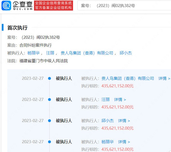Open 汪丽 in the top 被执行人 list
Viewport: 171px width, 152px height.
point(50,53)
